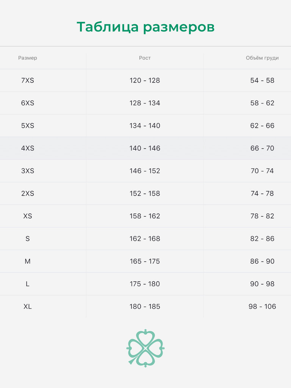This screenshot has height=388, width=291.
Task: Select the Объём груди column header
Action: pyautogui.click(x=262, y=58)
